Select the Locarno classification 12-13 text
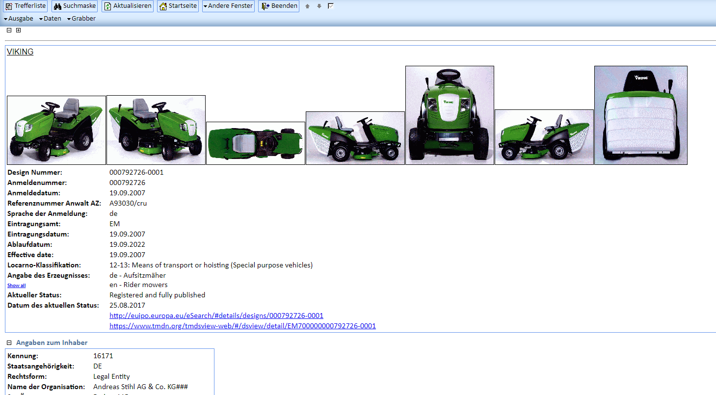Screen dimensions: 716x395 pos(211,265)
